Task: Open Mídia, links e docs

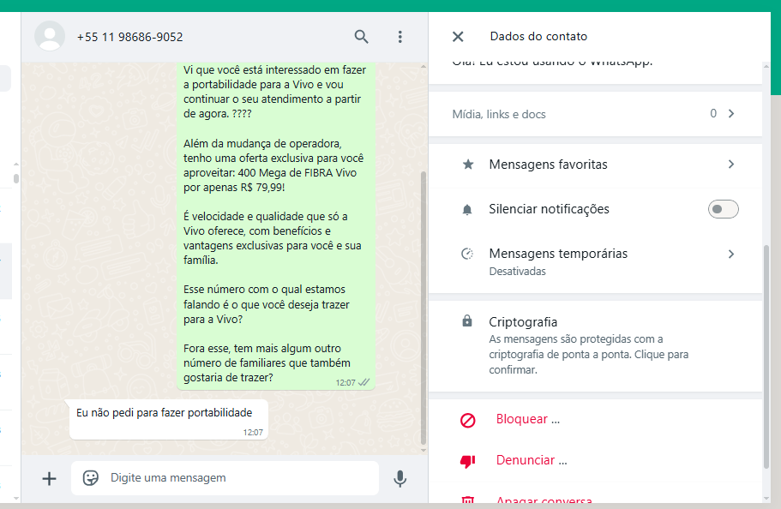Action: [x=595, y=114]
